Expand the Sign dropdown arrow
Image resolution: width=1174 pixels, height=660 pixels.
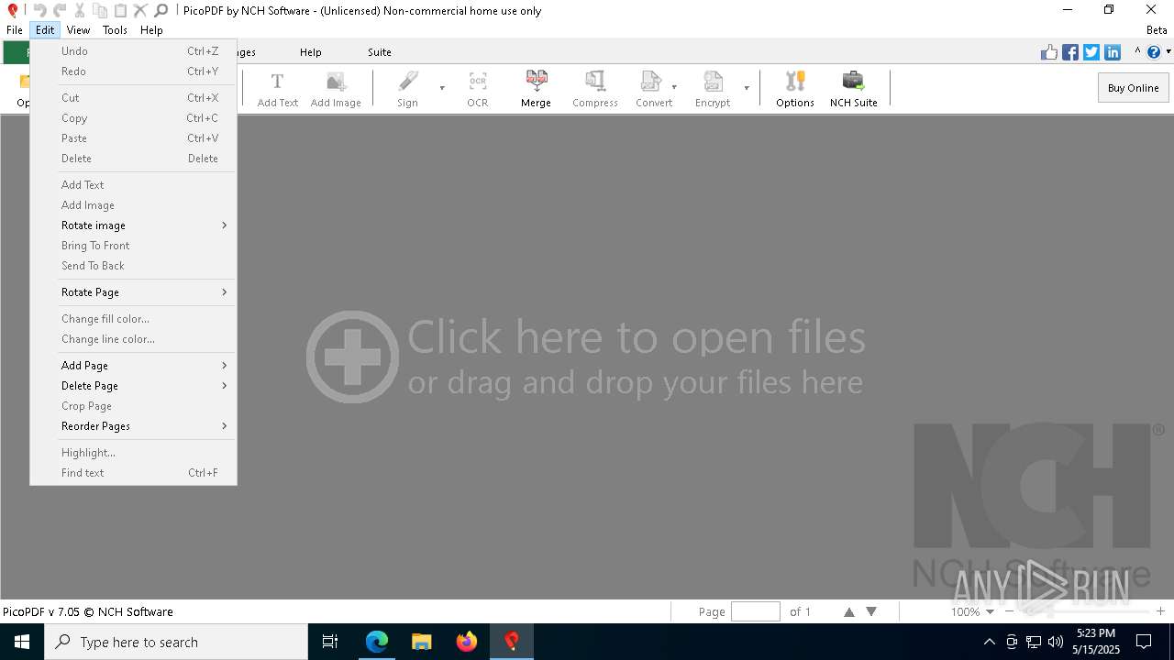tap(442, 89)
